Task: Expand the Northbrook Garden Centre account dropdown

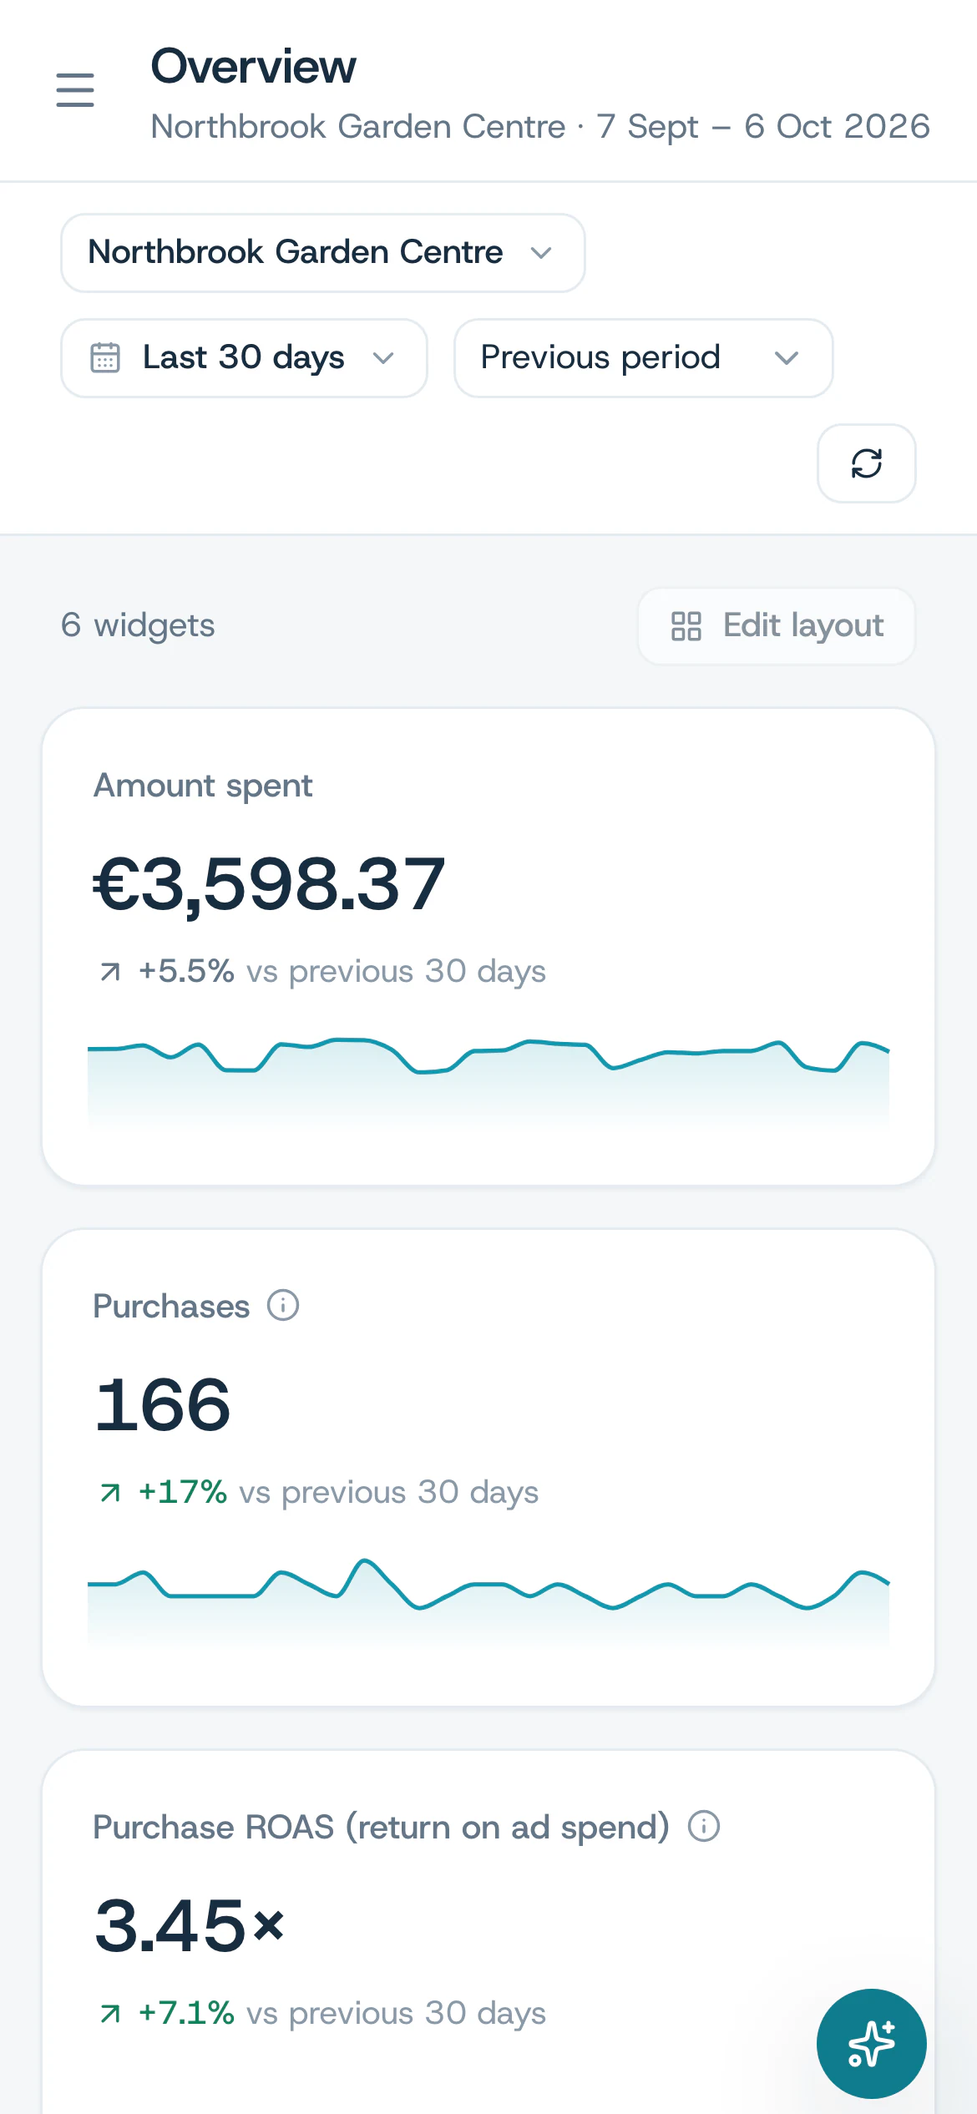Action: (x=322, y=252)
